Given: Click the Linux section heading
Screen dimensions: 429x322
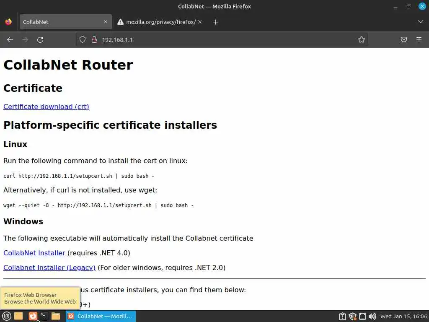Looking at the screenshot, I should coord(16,144).
